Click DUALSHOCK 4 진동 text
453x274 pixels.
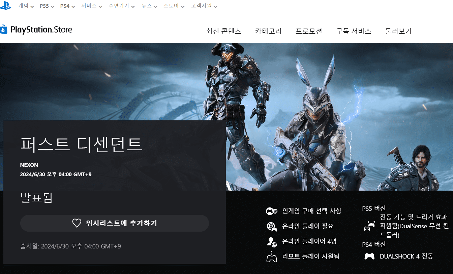click(406, 257)
